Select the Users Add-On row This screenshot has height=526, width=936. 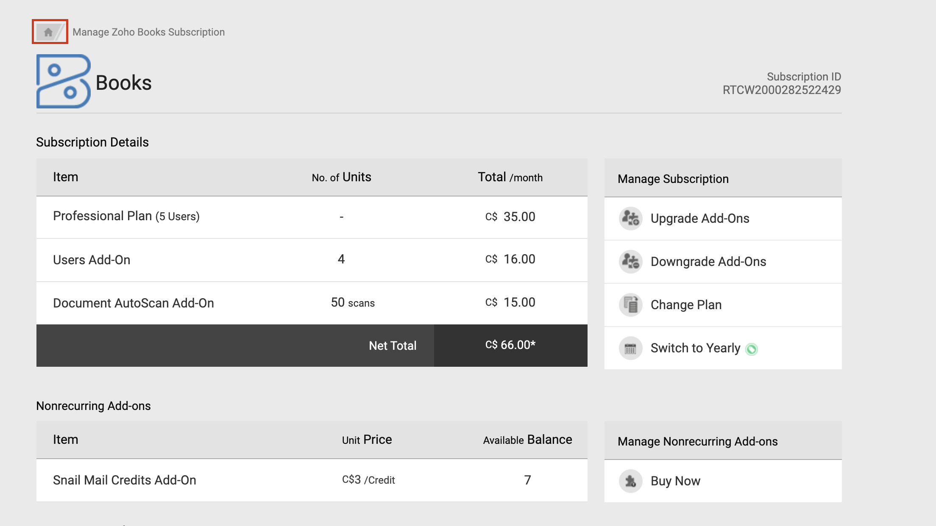pyautogui.click(x=92, y=260)
